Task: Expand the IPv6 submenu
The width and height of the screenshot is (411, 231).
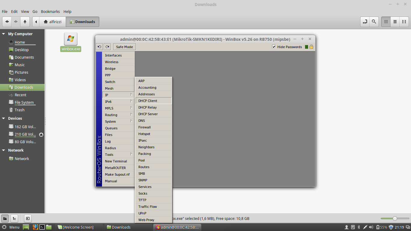Action: [118, 102]
